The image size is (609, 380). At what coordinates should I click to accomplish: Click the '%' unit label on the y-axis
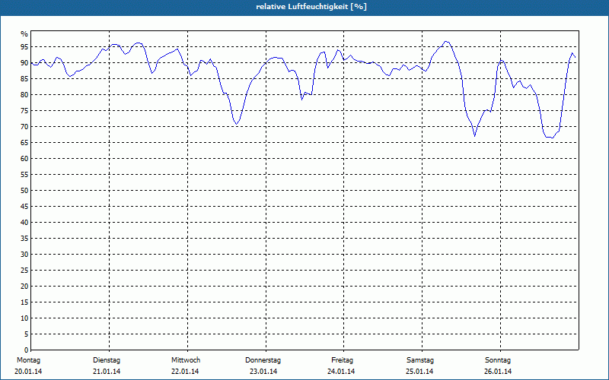pyautogui.click(x=24, y=33)
